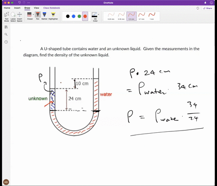Pick the red-orange ink color
Image resolution: width=217 pixels, height=186 pixels.
click(85, 16)
